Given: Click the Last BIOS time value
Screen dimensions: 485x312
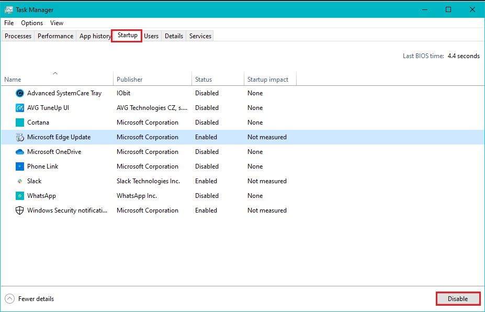Looking at the screenshot, I should 465,55.
